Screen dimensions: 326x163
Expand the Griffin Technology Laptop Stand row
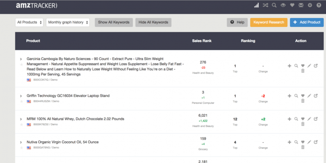[x=21, y=96]
